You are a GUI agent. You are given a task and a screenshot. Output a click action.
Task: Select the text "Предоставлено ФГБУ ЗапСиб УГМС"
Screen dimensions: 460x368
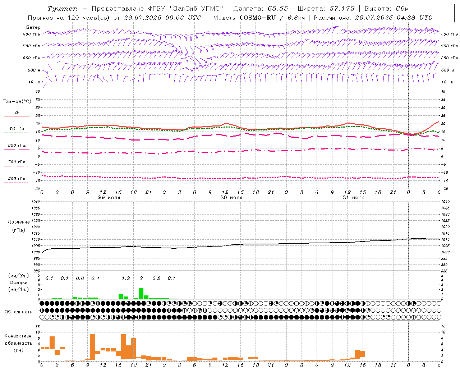coord(158,9)
